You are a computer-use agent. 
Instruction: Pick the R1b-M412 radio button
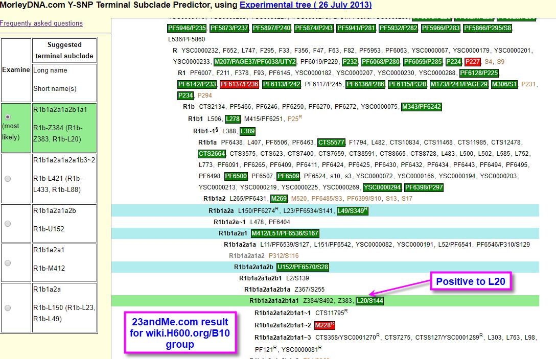click(x=8, y=262)
